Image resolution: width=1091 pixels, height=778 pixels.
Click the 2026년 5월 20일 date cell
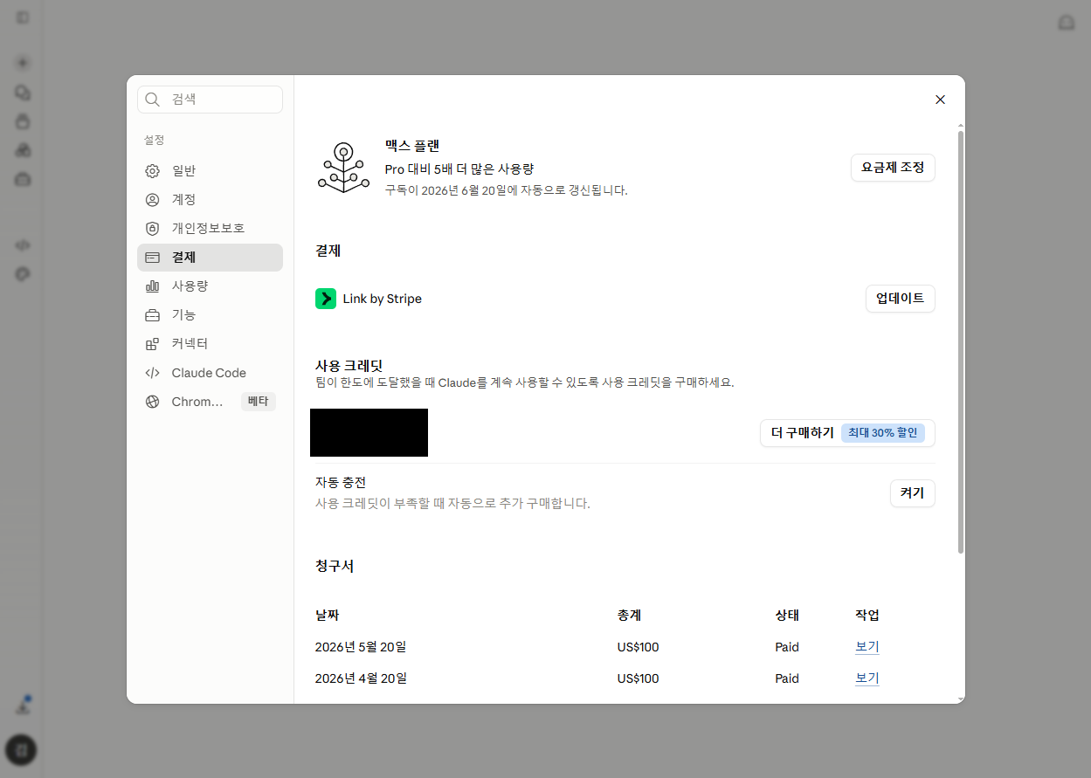(x=361, y=648)
